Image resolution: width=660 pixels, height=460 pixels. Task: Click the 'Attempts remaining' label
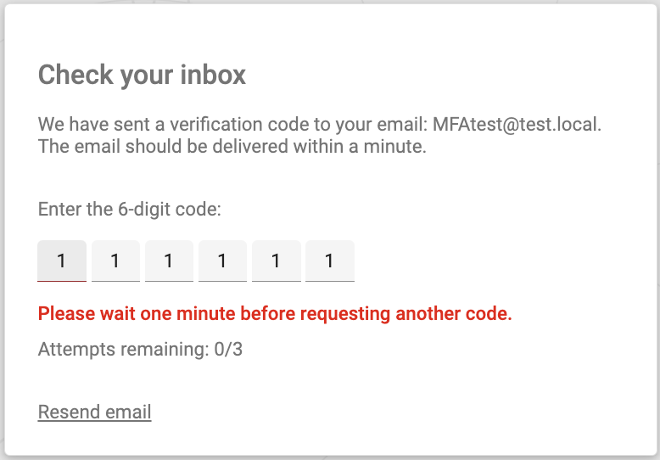point(120,349)
